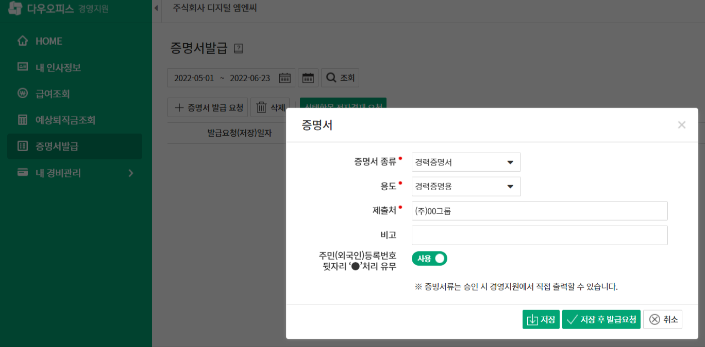Image resolution: width=705 pixels, height=347 pixels.
Task: Open the 용도 dropdown showing 경력증명용
Action: 465,186
